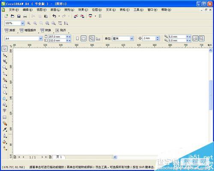Toggle portrait page orientation
This screenshot has height=171, width=214.
coord(77,38)
